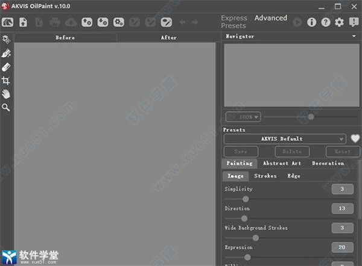Open the Decoration tab
The image size is (362, 266).
point(328,163)
